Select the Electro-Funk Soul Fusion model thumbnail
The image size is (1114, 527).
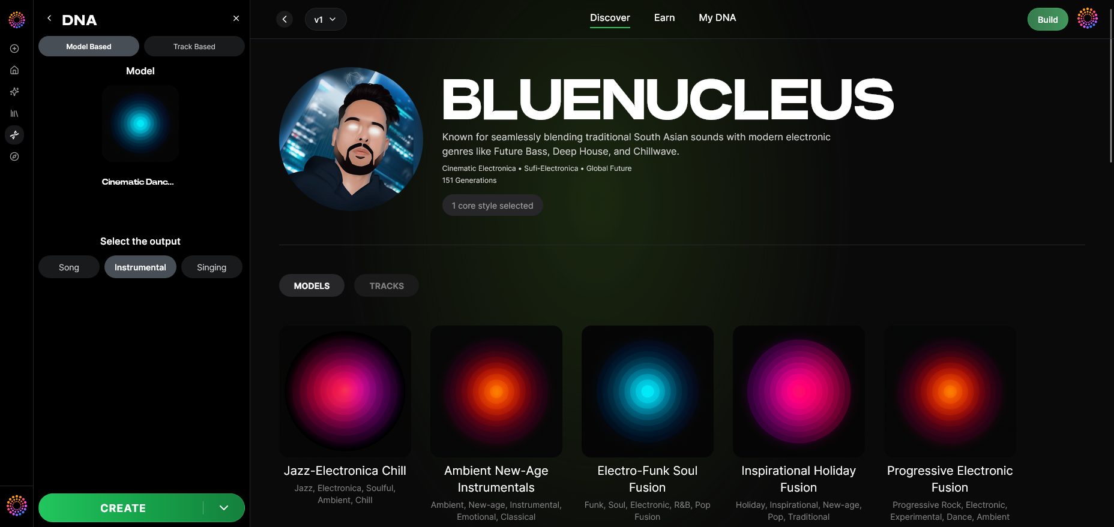[x=648, y=392]
